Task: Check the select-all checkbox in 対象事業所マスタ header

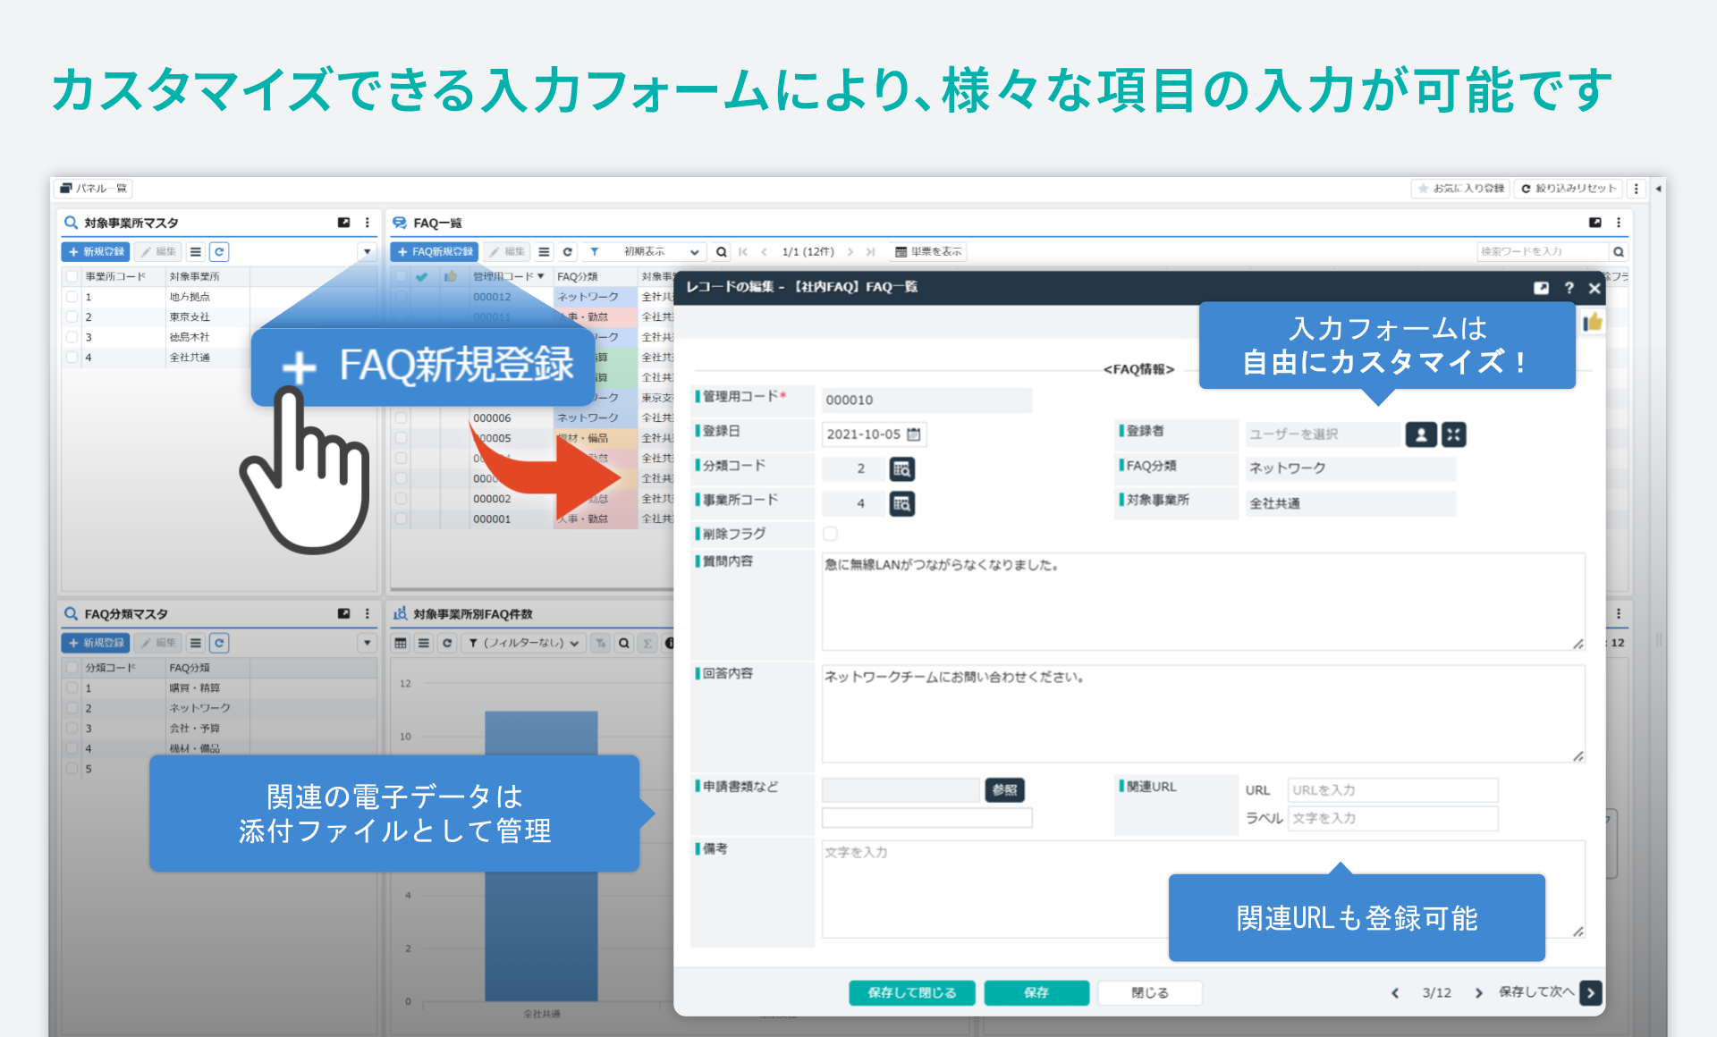Action: 72,276
